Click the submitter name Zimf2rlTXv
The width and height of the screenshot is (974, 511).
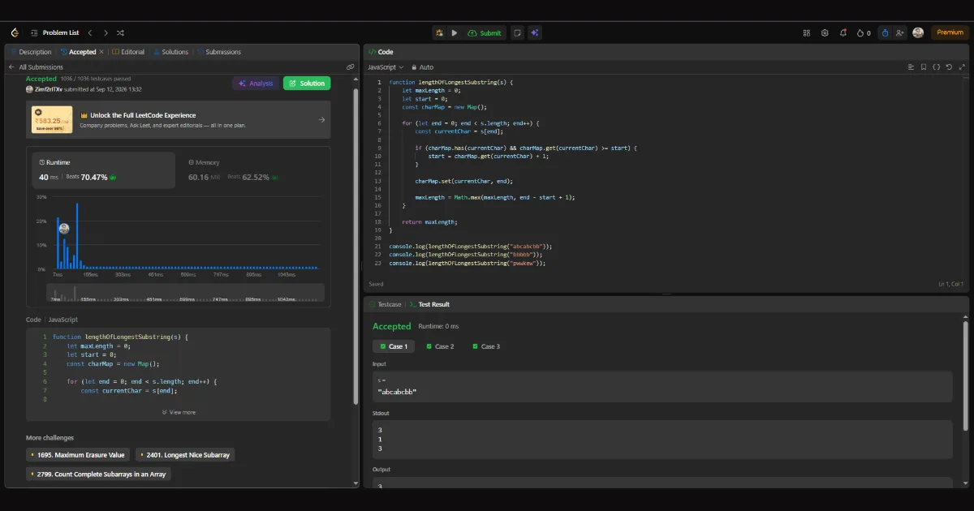[48, 89]
